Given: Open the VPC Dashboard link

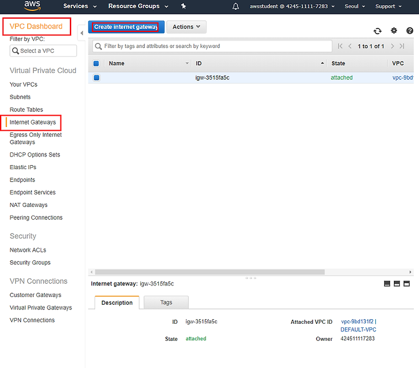Looking at the screenshot, I should (x=36, y=26).
